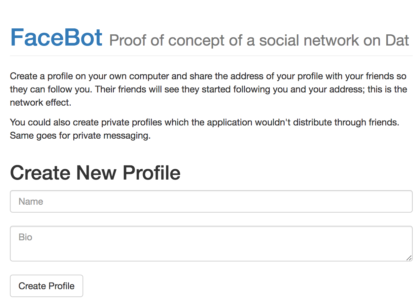Click the word "Dat" in the subtitle
Viewport: 418px width, 307px height.
point(397,40)
